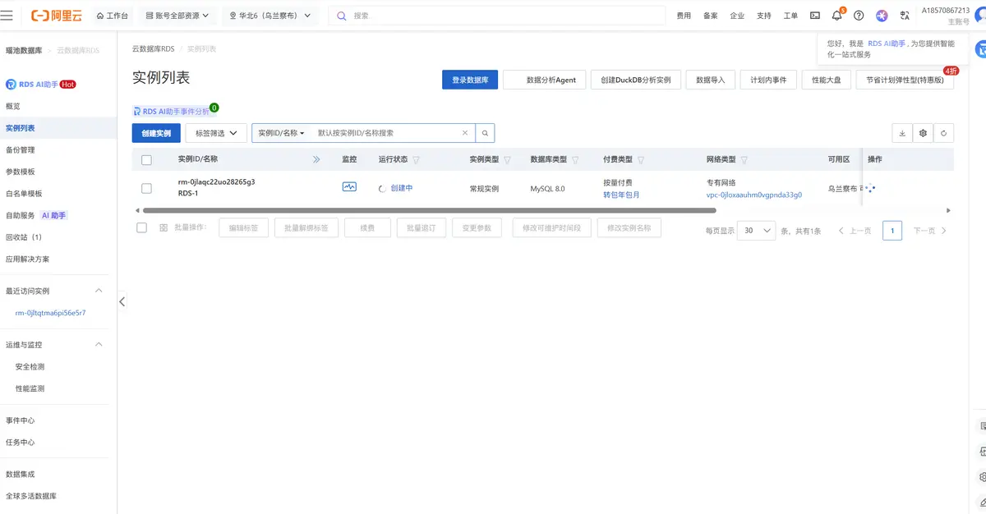Click the 数据导入 button

coord(710,80)
